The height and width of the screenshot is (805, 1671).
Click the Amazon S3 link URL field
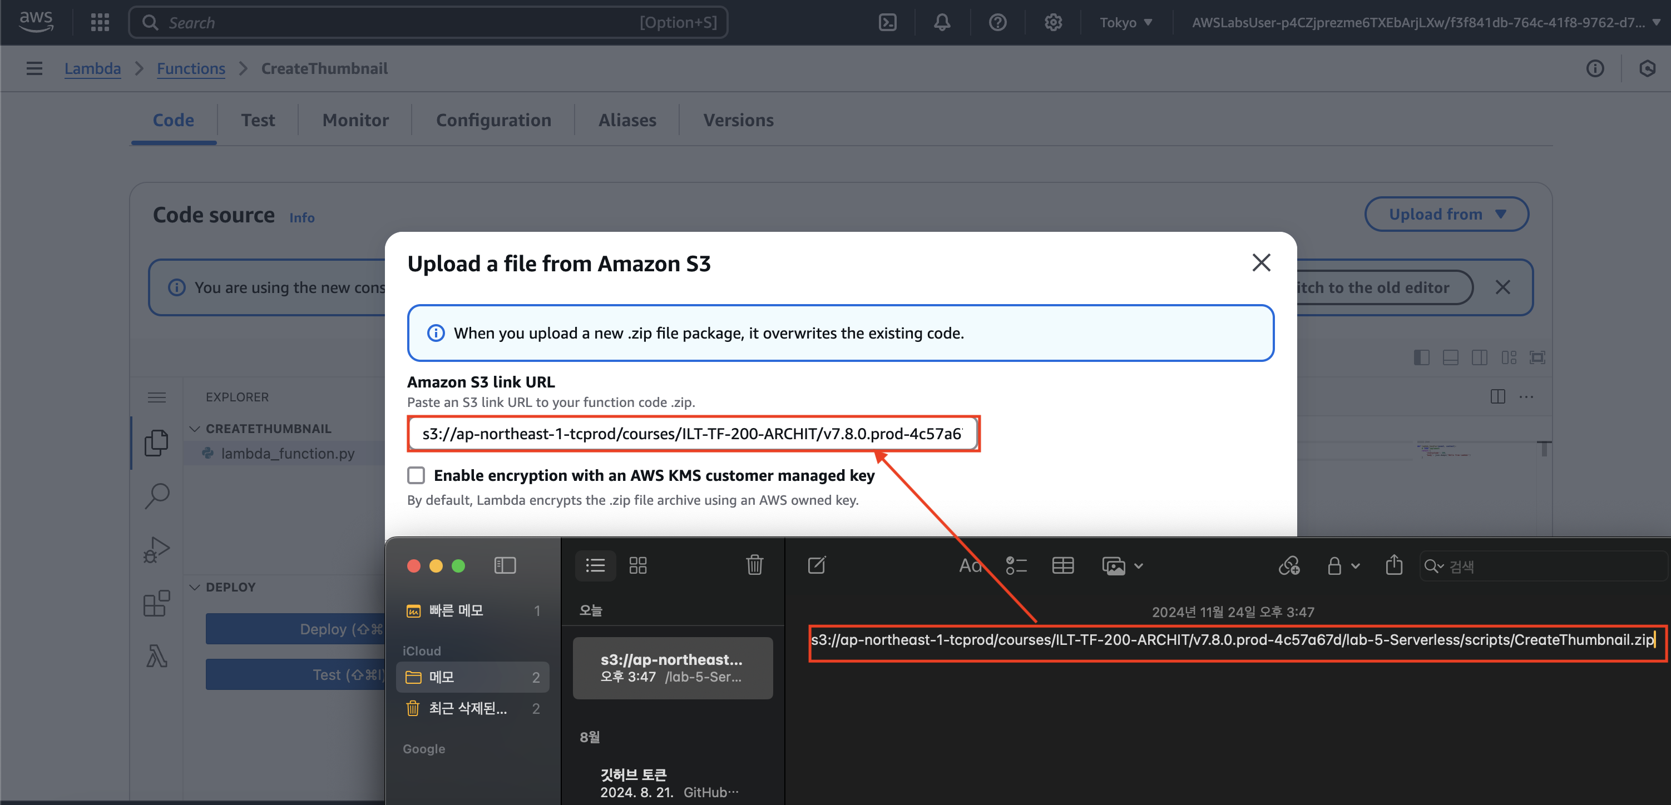pos(692,434)
